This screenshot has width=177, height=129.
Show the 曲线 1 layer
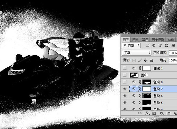click(125, 68)
